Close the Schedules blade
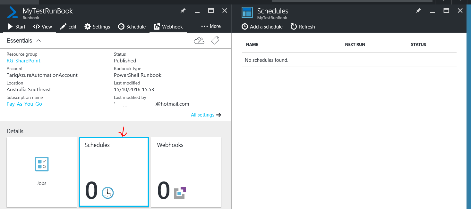The height and width of the screenshot is (209, 471). [460, 11]
